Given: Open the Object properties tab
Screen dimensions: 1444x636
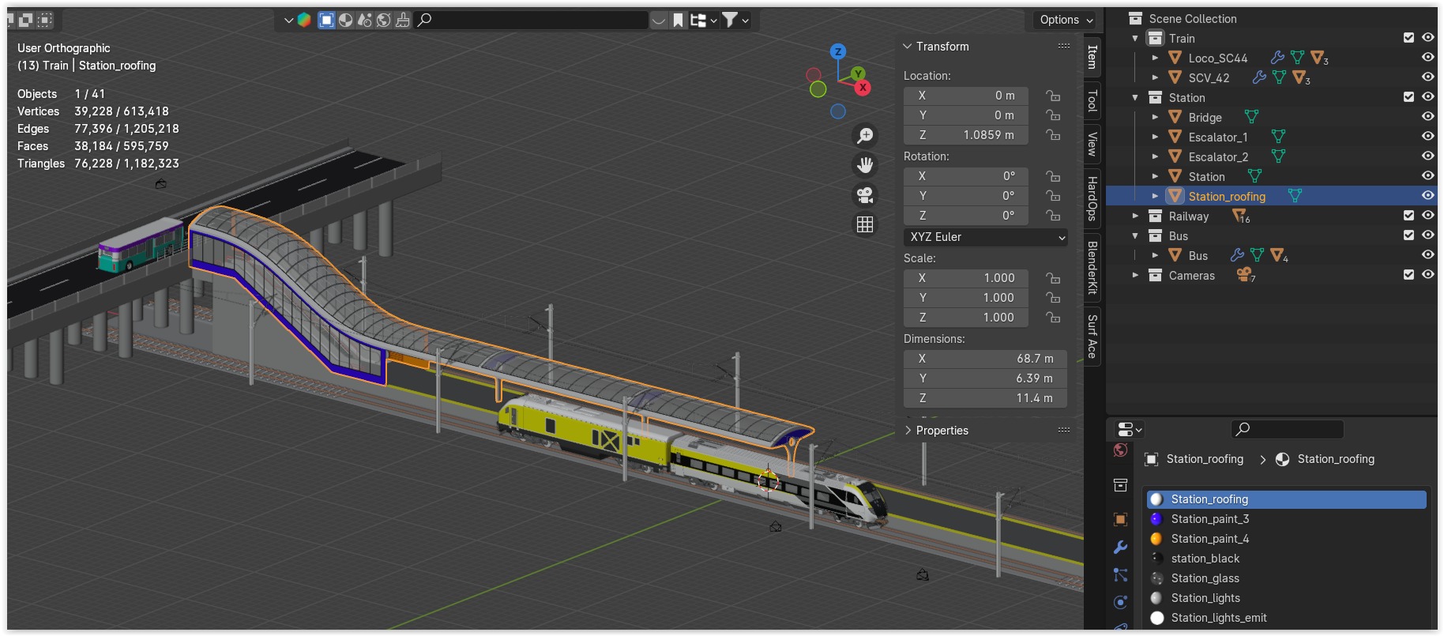Looking at the screenshot, I should coord(1120,519).
